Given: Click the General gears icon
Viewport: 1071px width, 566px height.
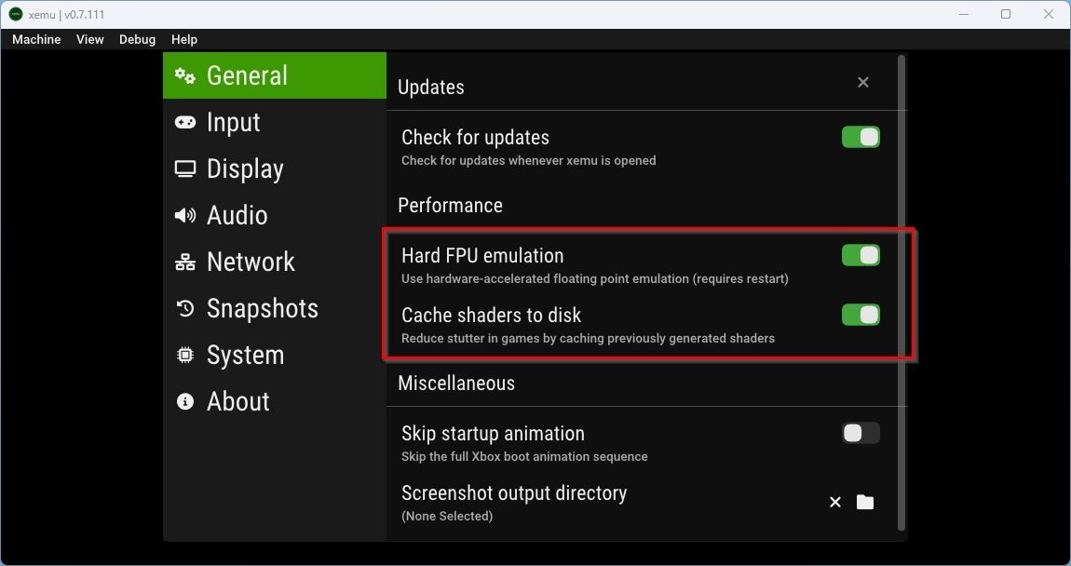Looking at the screenshot, I should [183, 75].
